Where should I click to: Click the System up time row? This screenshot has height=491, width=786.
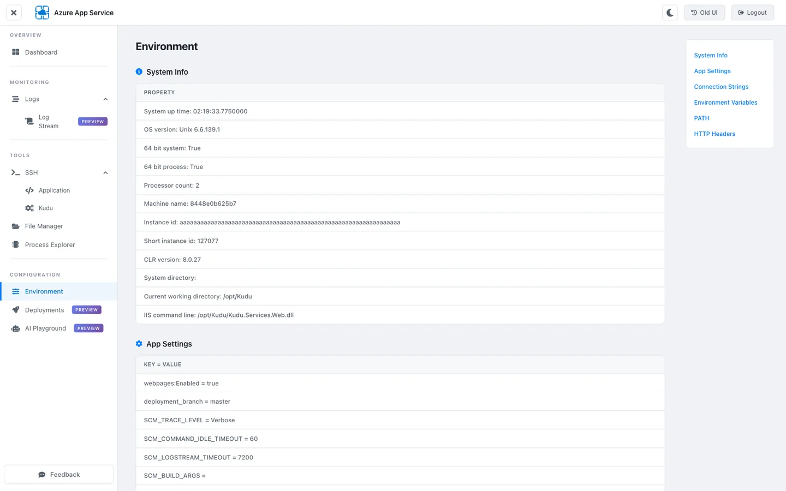point(400,111)
